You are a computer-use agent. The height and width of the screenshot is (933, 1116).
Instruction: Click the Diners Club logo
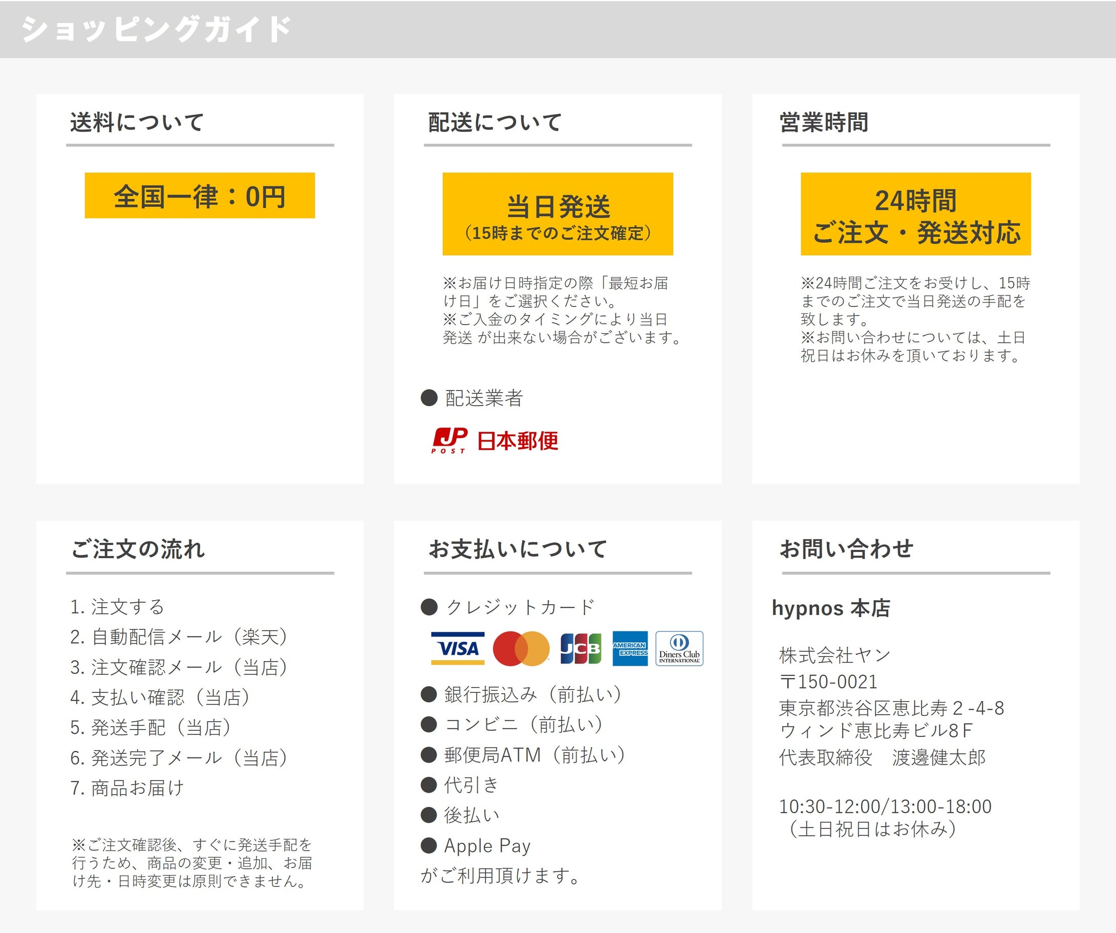(679, 649)
